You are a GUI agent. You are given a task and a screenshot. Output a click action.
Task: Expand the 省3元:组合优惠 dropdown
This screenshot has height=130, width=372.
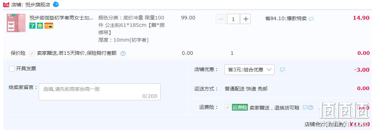click(249, 70)
